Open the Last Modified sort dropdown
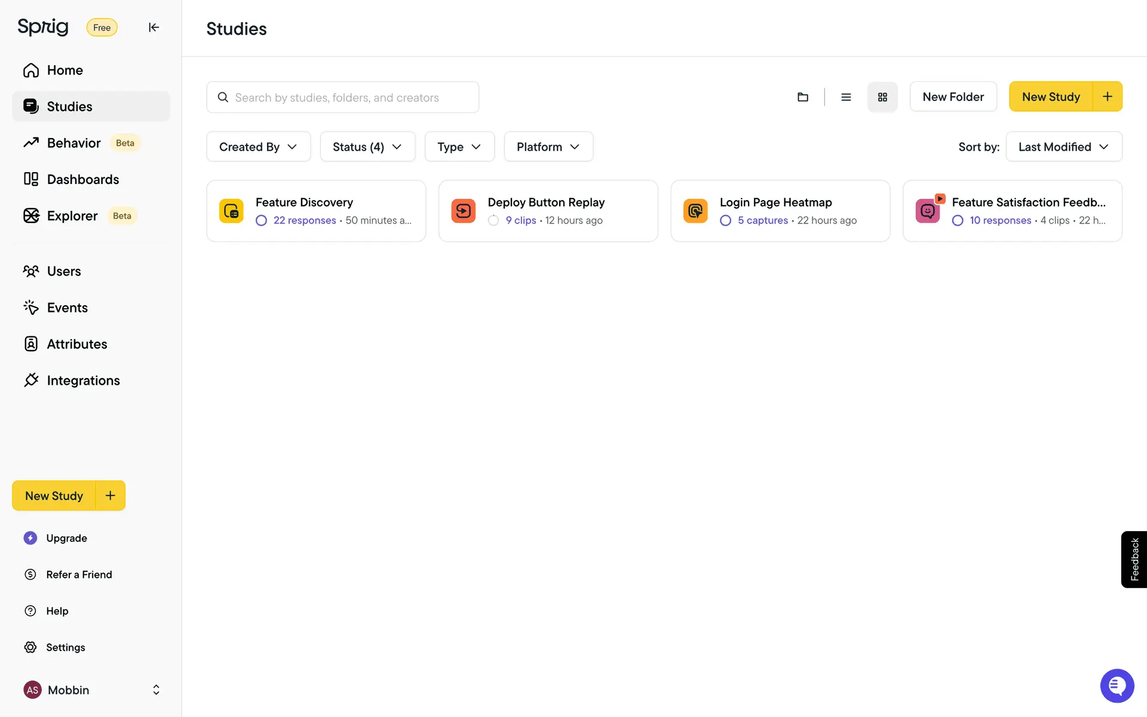The height and width of the screenshot is (717, 1147). tap(1063, 147)
